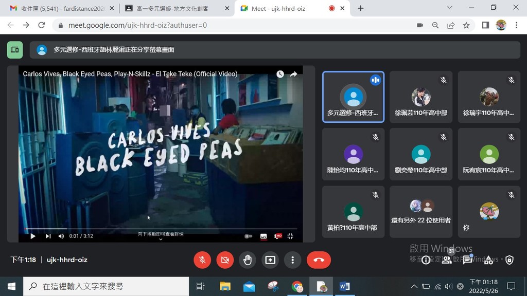Image resolution: width=527 pixels, height=296 pixels.
Task: Select the 黃柏?110年高中部 participant tile
Action: (x=353, y=212)
